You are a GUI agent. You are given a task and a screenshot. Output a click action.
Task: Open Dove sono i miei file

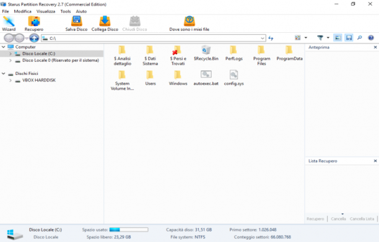tap(189, 24)
